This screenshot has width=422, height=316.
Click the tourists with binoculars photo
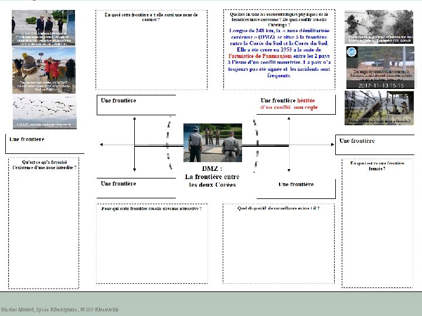[x=44, y=70]
